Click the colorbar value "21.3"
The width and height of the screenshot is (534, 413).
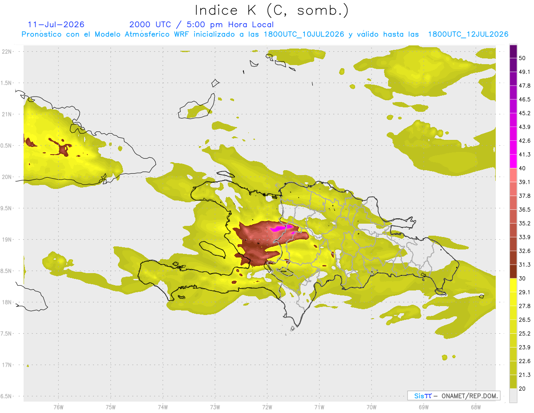tap(525, 375)
